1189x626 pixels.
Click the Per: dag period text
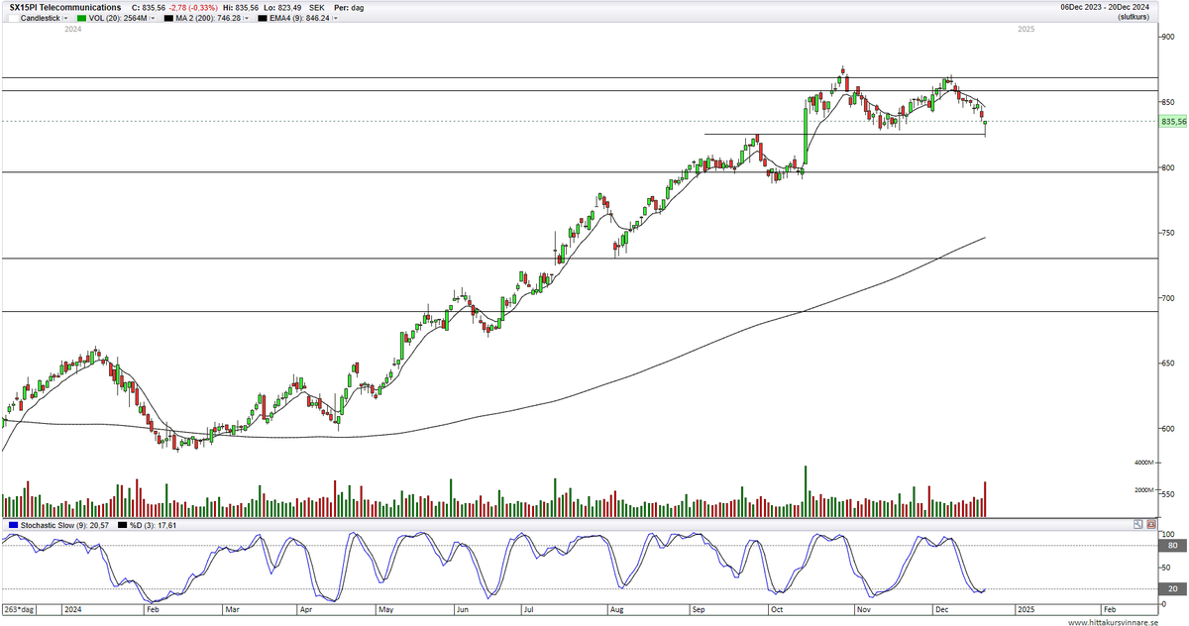[x=349, y=7]
